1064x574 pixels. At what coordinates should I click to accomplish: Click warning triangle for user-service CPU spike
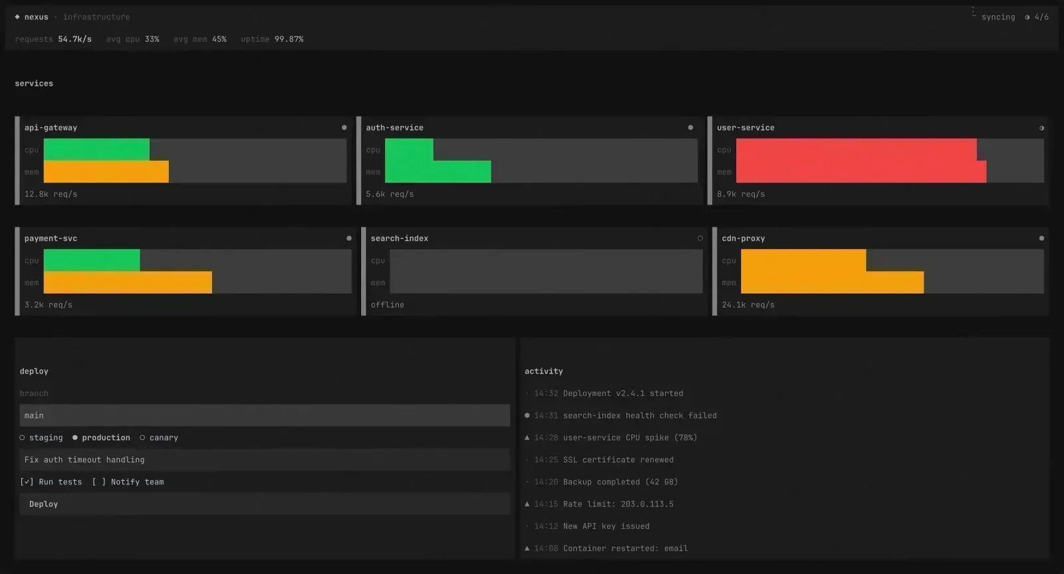click(x=527, y=438)
